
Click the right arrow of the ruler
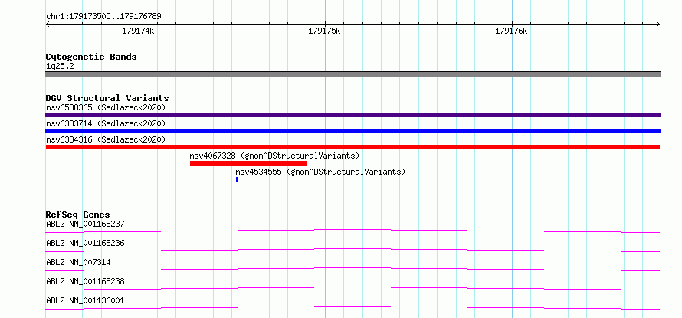pyautogui.click(x=657, y=25)
